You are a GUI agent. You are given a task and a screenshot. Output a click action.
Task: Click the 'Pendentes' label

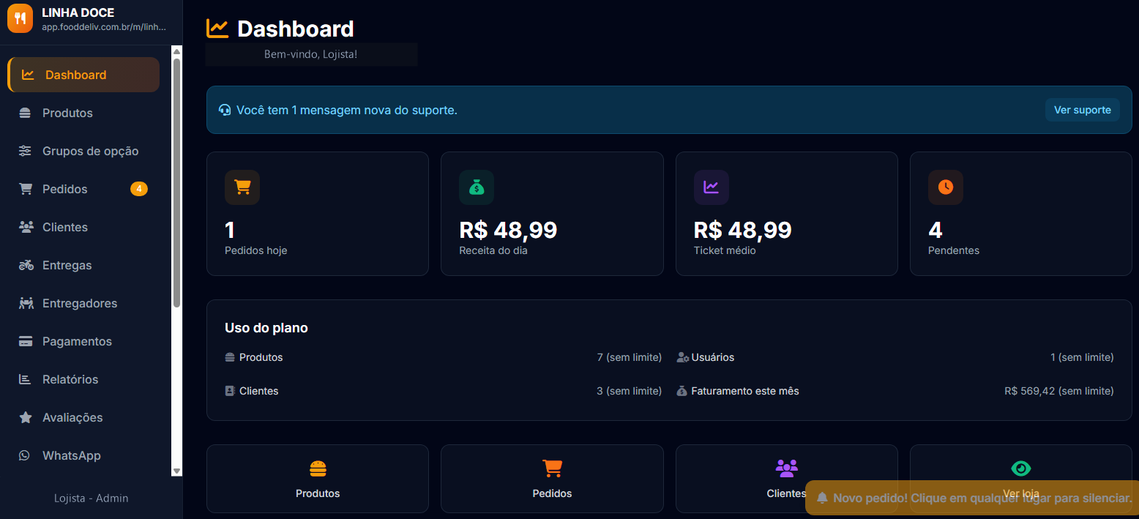tap(954, 250)
